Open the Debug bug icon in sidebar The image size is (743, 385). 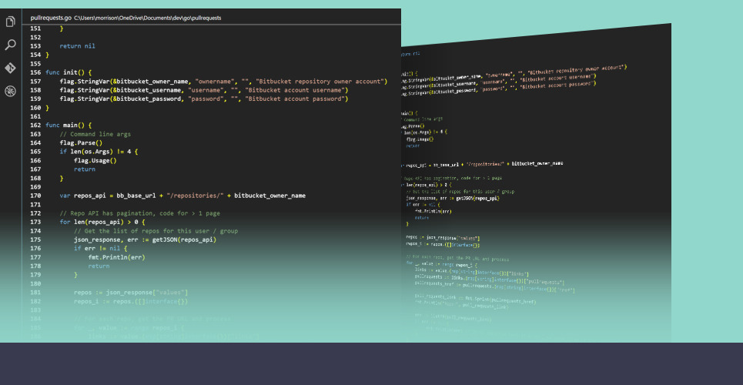(x=10, y=91)
